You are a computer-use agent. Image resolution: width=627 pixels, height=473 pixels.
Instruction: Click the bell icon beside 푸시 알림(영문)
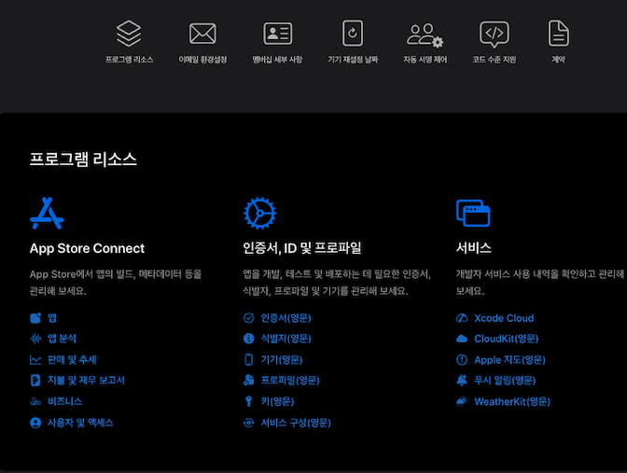(462, 381)
